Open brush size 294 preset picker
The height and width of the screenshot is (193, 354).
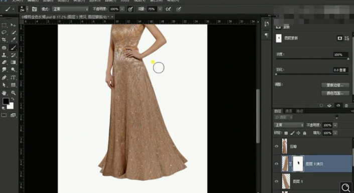pyautogui.click(x=27, y=9)
